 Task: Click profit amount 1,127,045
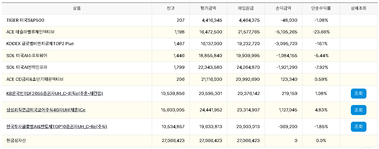point(288,110)
